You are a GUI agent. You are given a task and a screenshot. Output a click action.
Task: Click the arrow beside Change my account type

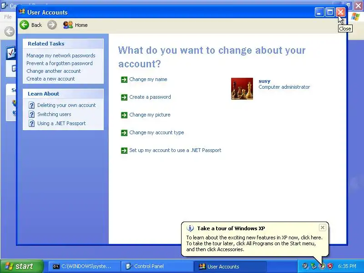[x=124, y=133]
